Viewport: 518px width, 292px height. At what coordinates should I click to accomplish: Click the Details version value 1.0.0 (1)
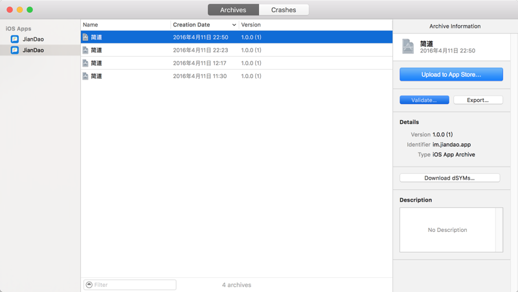point(443,134)
